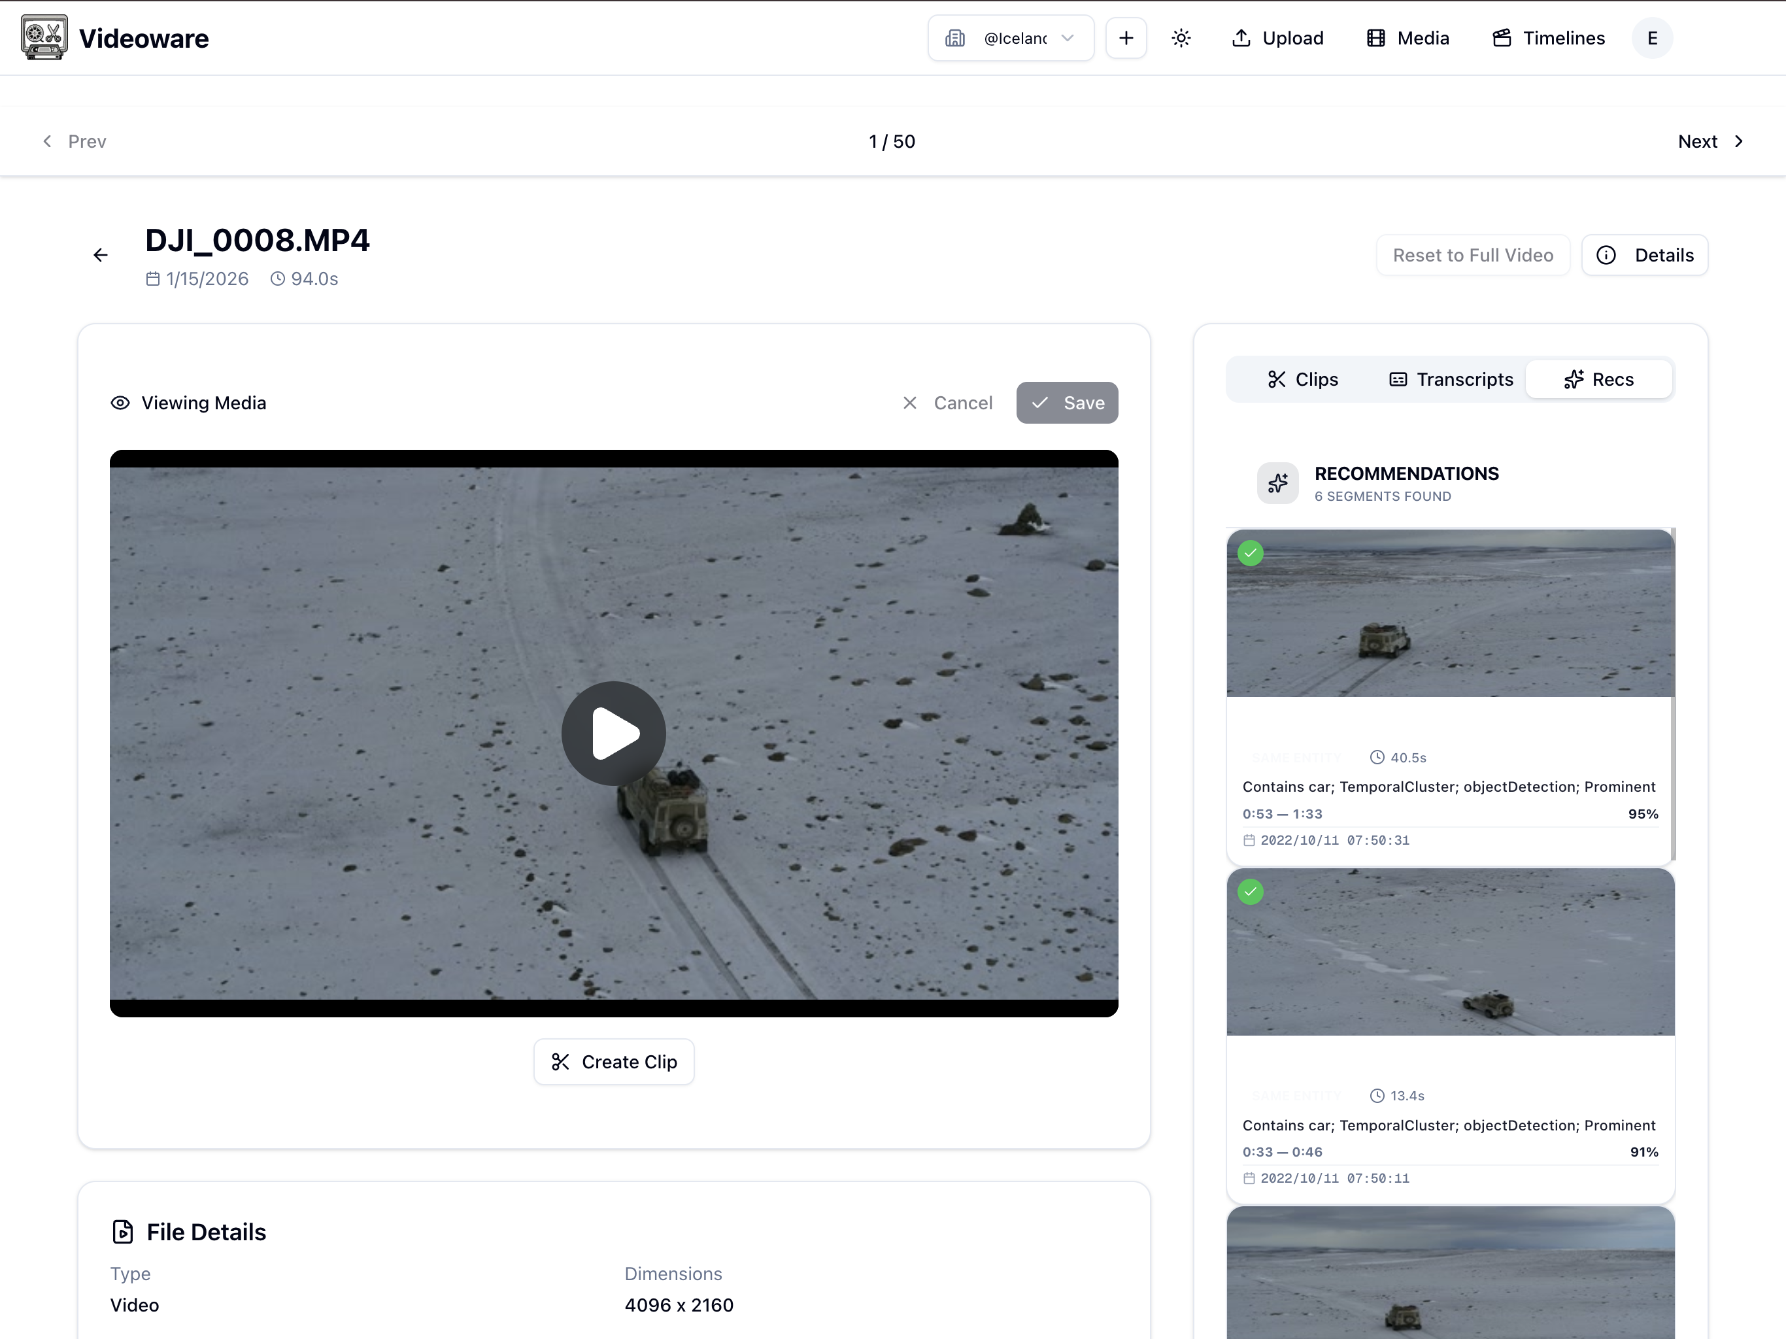Switch to the Clips tab
Screen dimensions: 1786x1339
click(x=1302, y=380)
